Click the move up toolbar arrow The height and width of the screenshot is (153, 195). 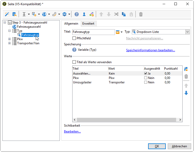101,14
